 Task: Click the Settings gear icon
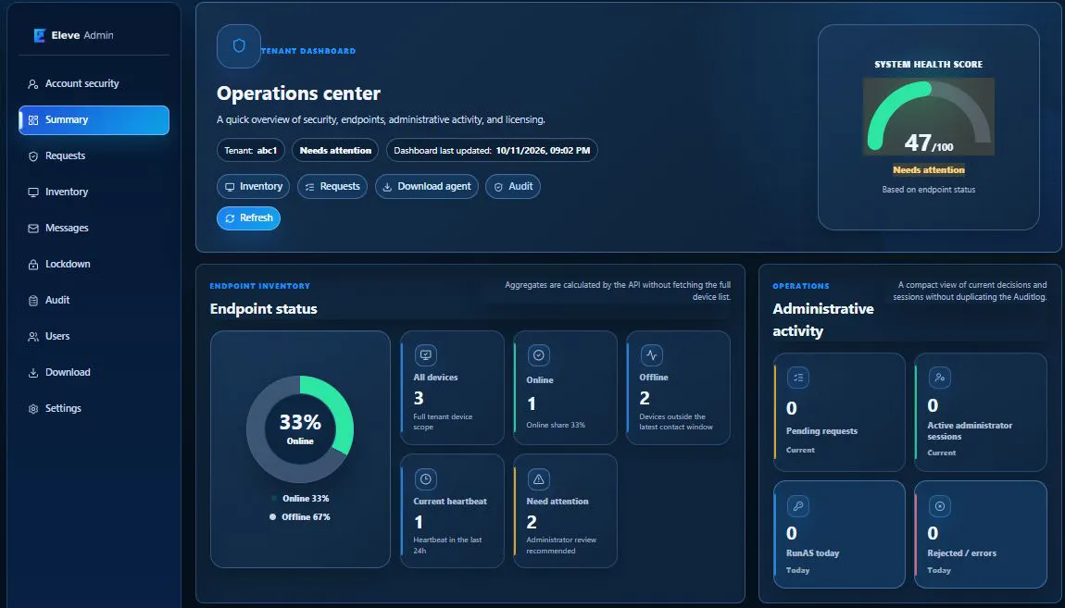[x=32, y=408]
